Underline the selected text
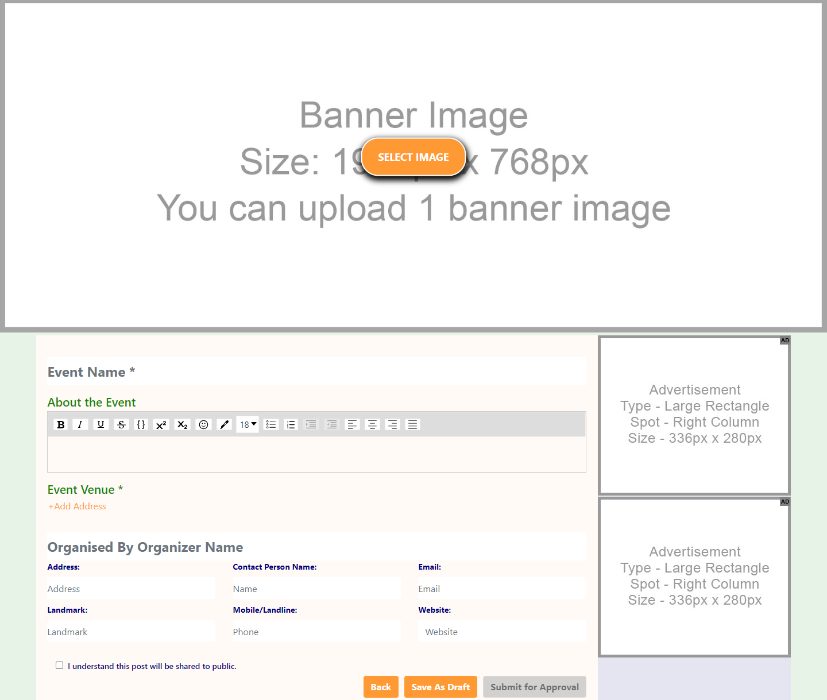Viewport: 827px width, 700px height. pyautogui.click(x=101, y=424)
